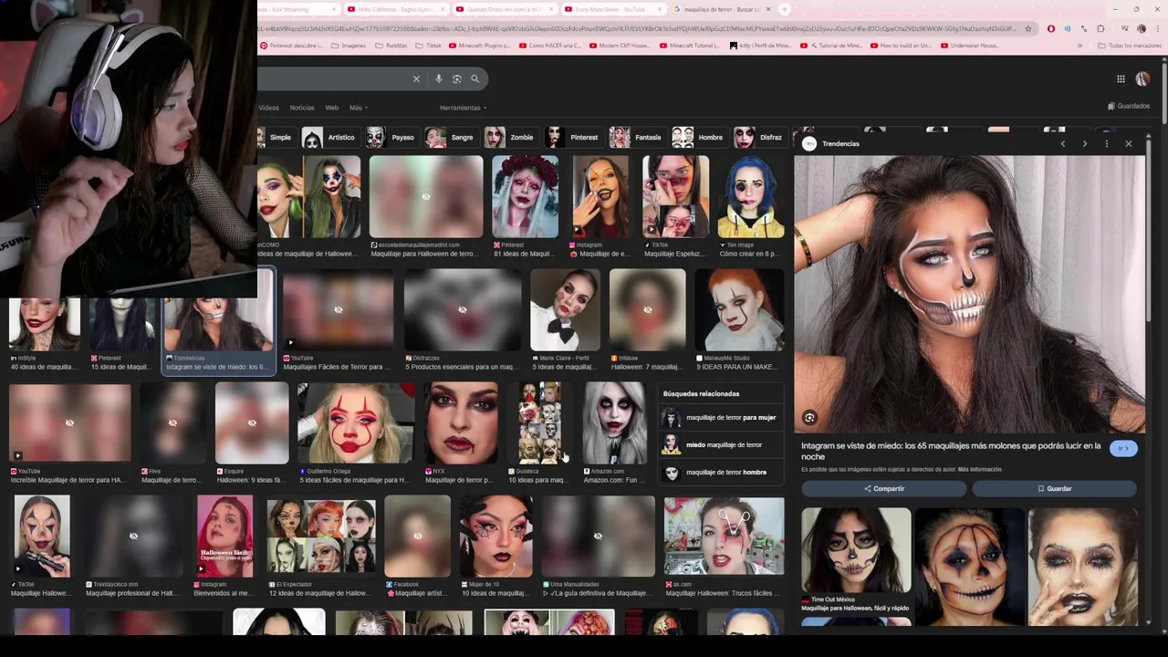
Task: Open Guillermo Ortega clown makeup thumbnail
Action: (x=356, y=422)
